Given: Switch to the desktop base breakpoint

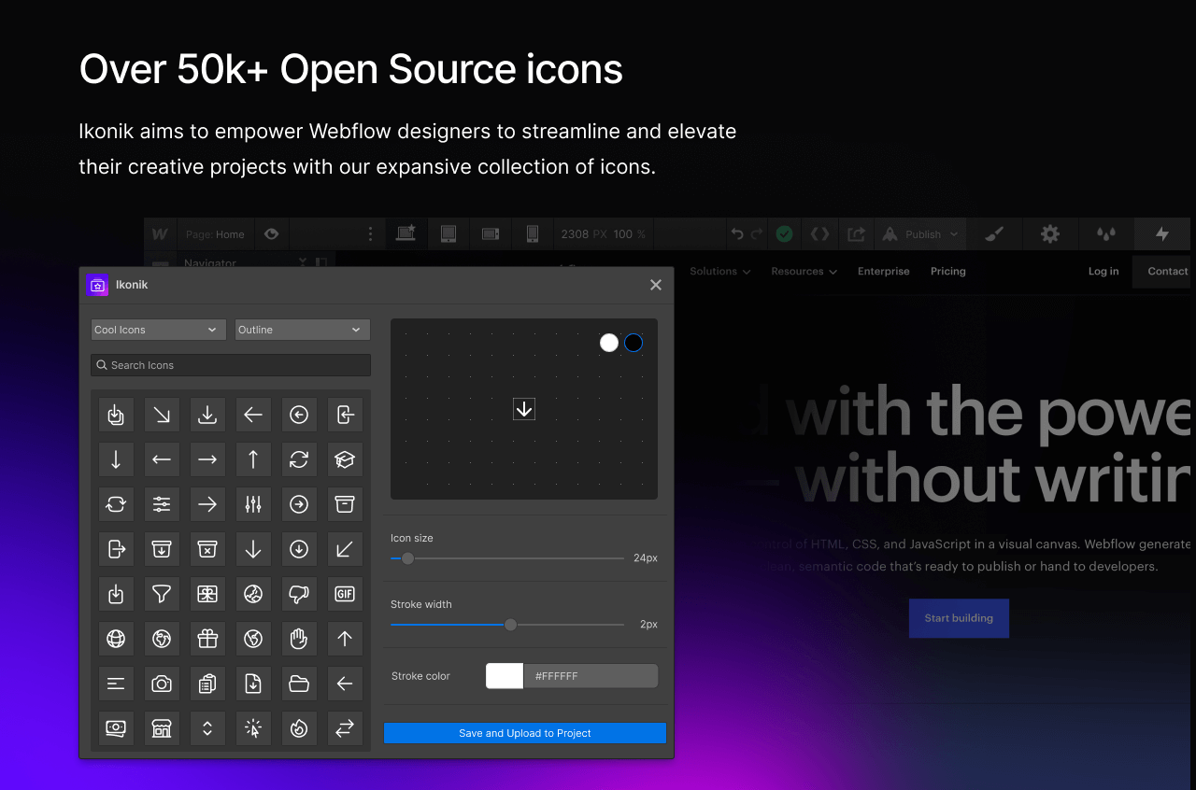Looking at the screenshot, I should tap(406, 234).
